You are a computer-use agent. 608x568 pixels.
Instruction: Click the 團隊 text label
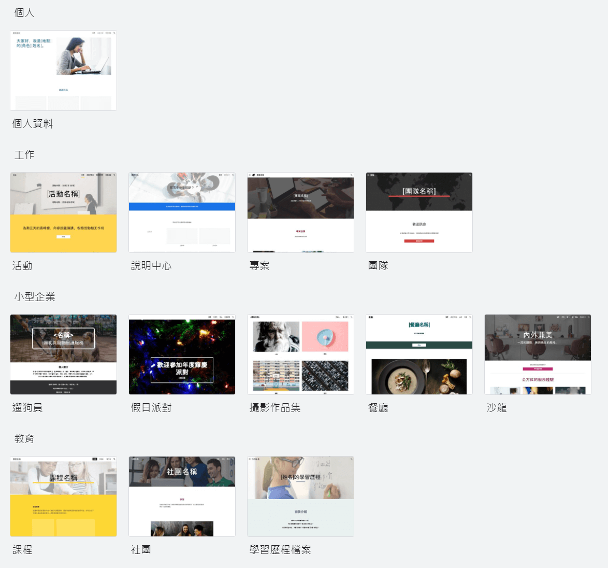tap(378, 266)
